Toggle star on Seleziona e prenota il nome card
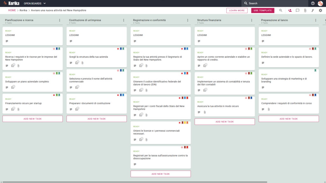The image size is (326, 183). (x=118, y=71)
